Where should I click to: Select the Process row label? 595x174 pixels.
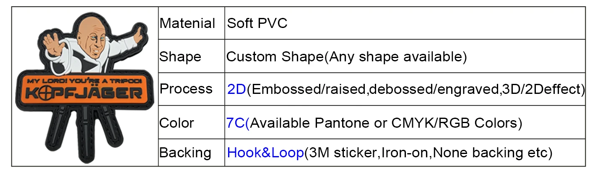(x=186, y=89)
